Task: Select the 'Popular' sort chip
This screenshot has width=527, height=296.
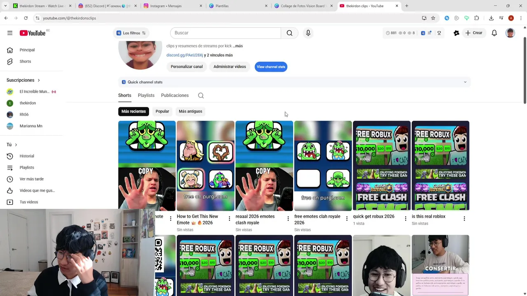Action: click(x=162, y=111)
